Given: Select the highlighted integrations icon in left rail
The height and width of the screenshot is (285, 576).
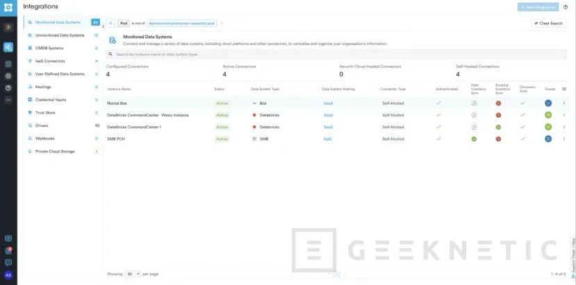Looking at the screenshot, I should tap(8, 47).
